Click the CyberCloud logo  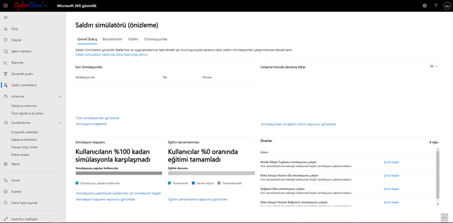point(31,5)
